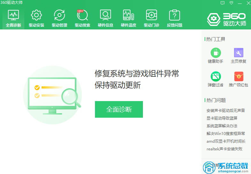This screenshot has height=174, width=251.
Task: Minimize the 360驱动大师 window
Action: pos(240,3)
